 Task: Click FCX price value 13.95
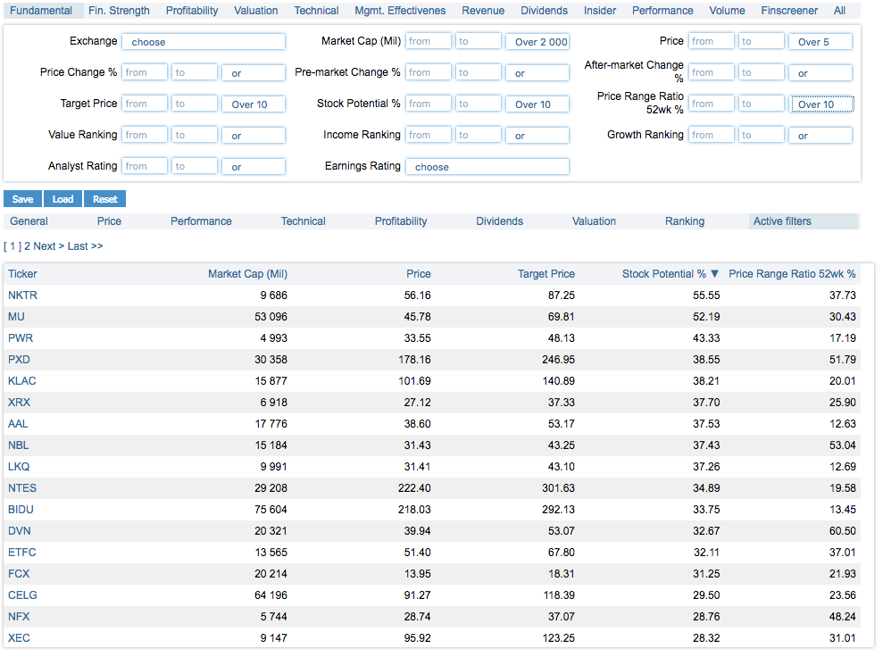(x=417, y=574)
